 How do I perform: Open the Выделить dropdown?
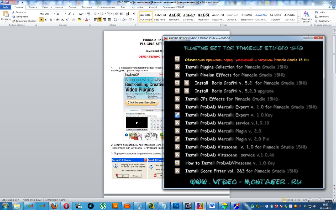point(322,21)
